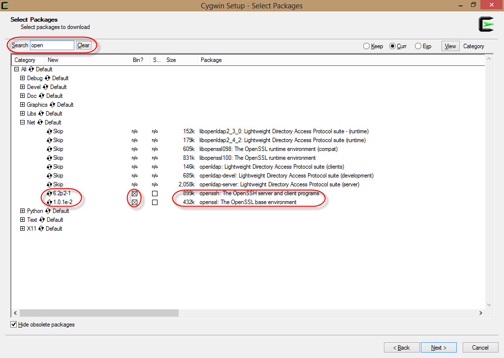Focus the Search input field
The image size is (504, 358).
click(x=52, y=45)
